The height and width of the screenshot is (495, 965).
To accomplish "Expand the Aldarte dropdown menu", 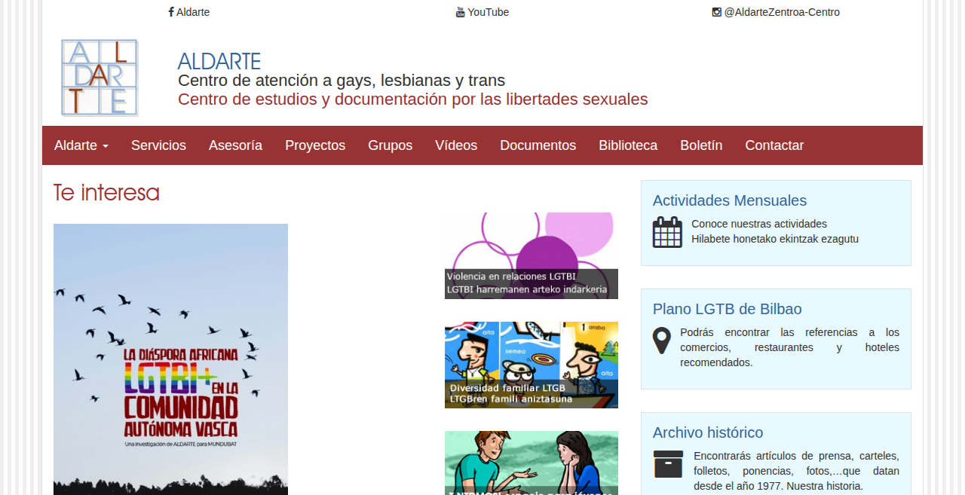I will pos(81,145).
